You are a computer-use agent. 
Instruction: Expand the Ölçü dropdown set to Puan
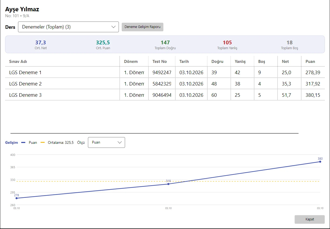107,142
